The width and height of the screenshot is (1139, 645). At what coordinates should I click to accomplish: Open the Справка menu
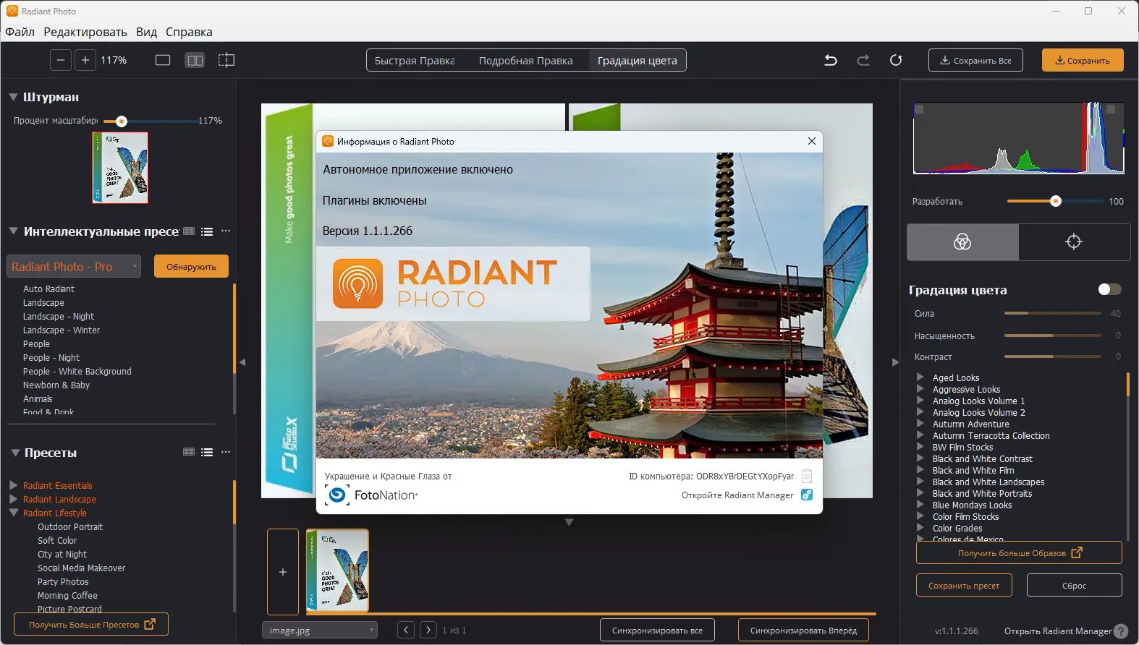pos(189,32)
